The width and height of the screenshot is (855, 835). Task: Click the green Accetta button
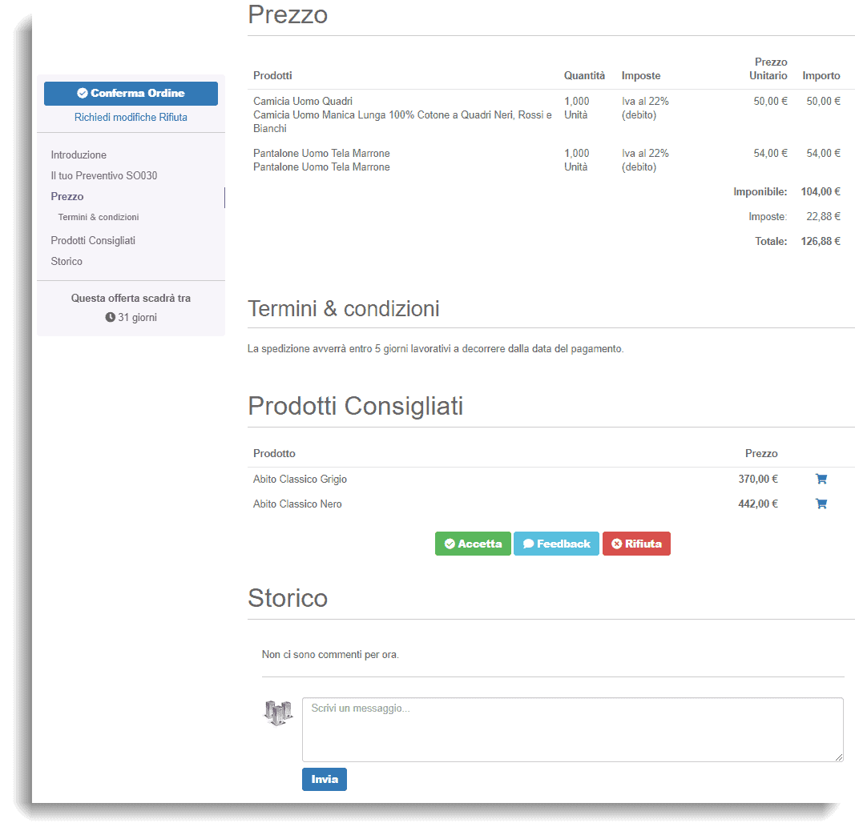point(473,544)
